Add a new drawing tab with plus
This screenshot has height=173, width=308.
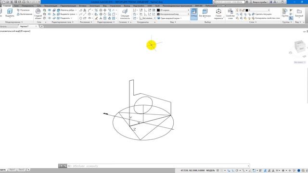tap(41, 26)
